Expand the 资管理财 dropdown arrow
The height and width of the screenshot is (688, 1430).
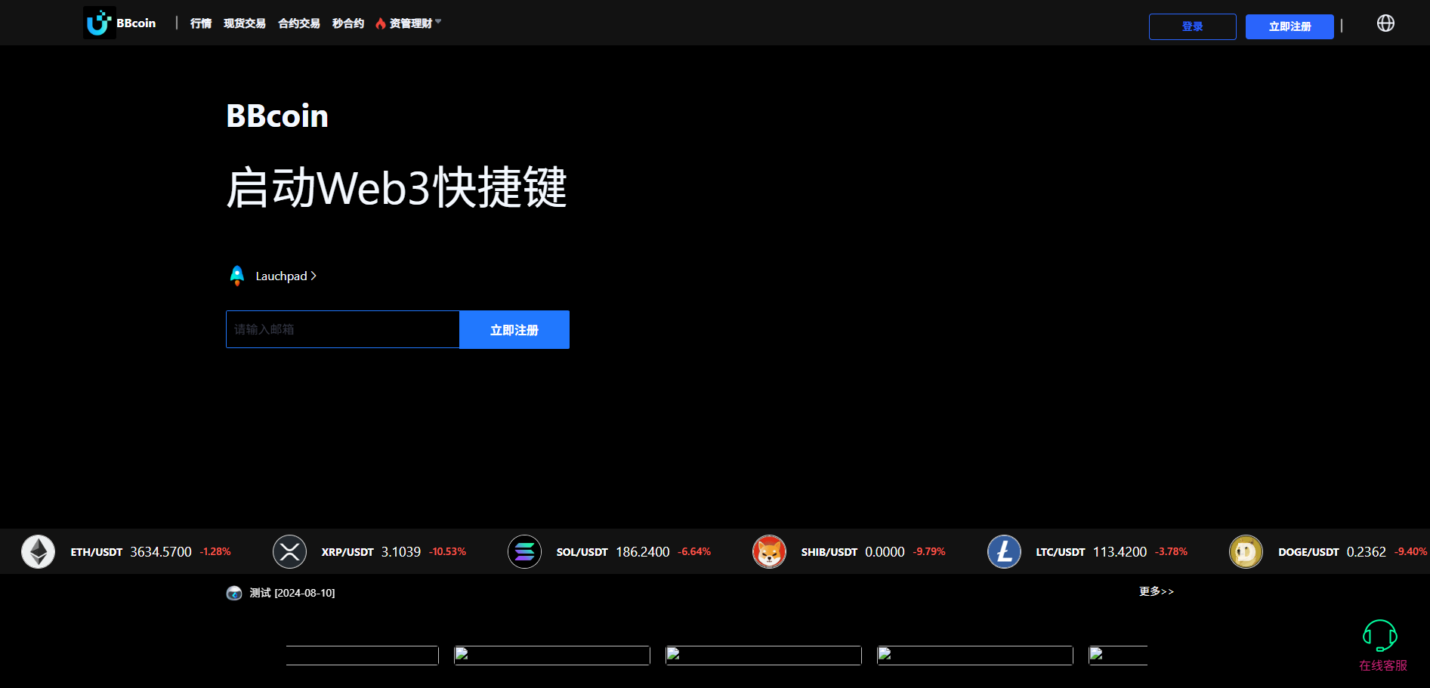[438, 22]
